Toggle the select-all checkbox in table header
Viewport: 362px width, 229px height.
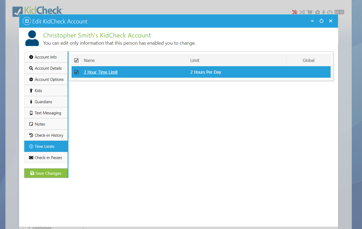[x=76, y=60]
